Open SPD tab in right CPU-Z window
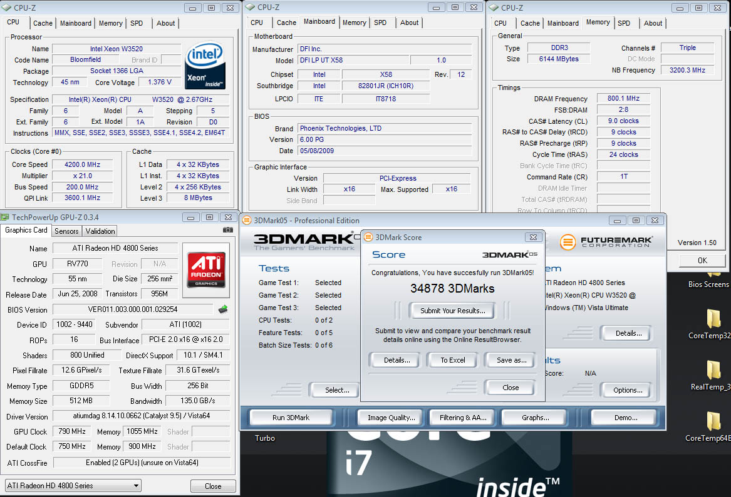 pos(624,23)
